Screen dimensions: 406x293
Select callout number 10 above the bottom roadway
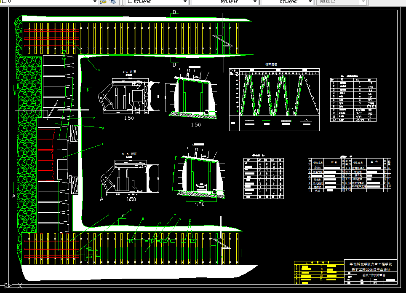pos(190,220)
